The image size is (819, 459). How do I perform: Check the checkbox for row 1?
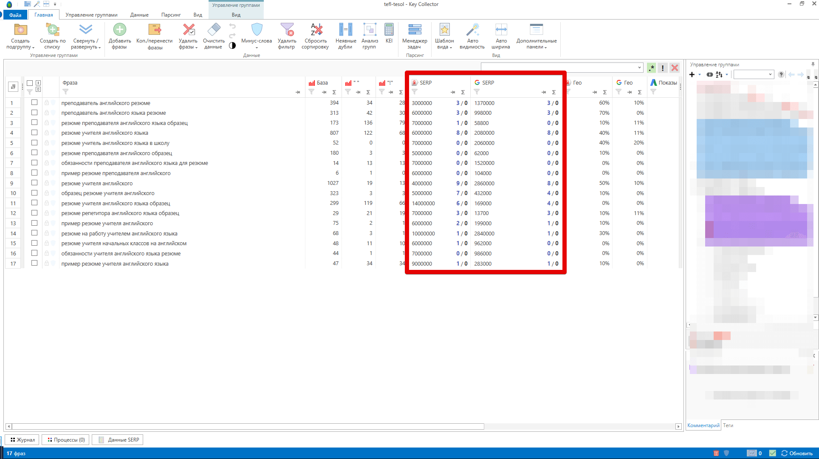34,102
